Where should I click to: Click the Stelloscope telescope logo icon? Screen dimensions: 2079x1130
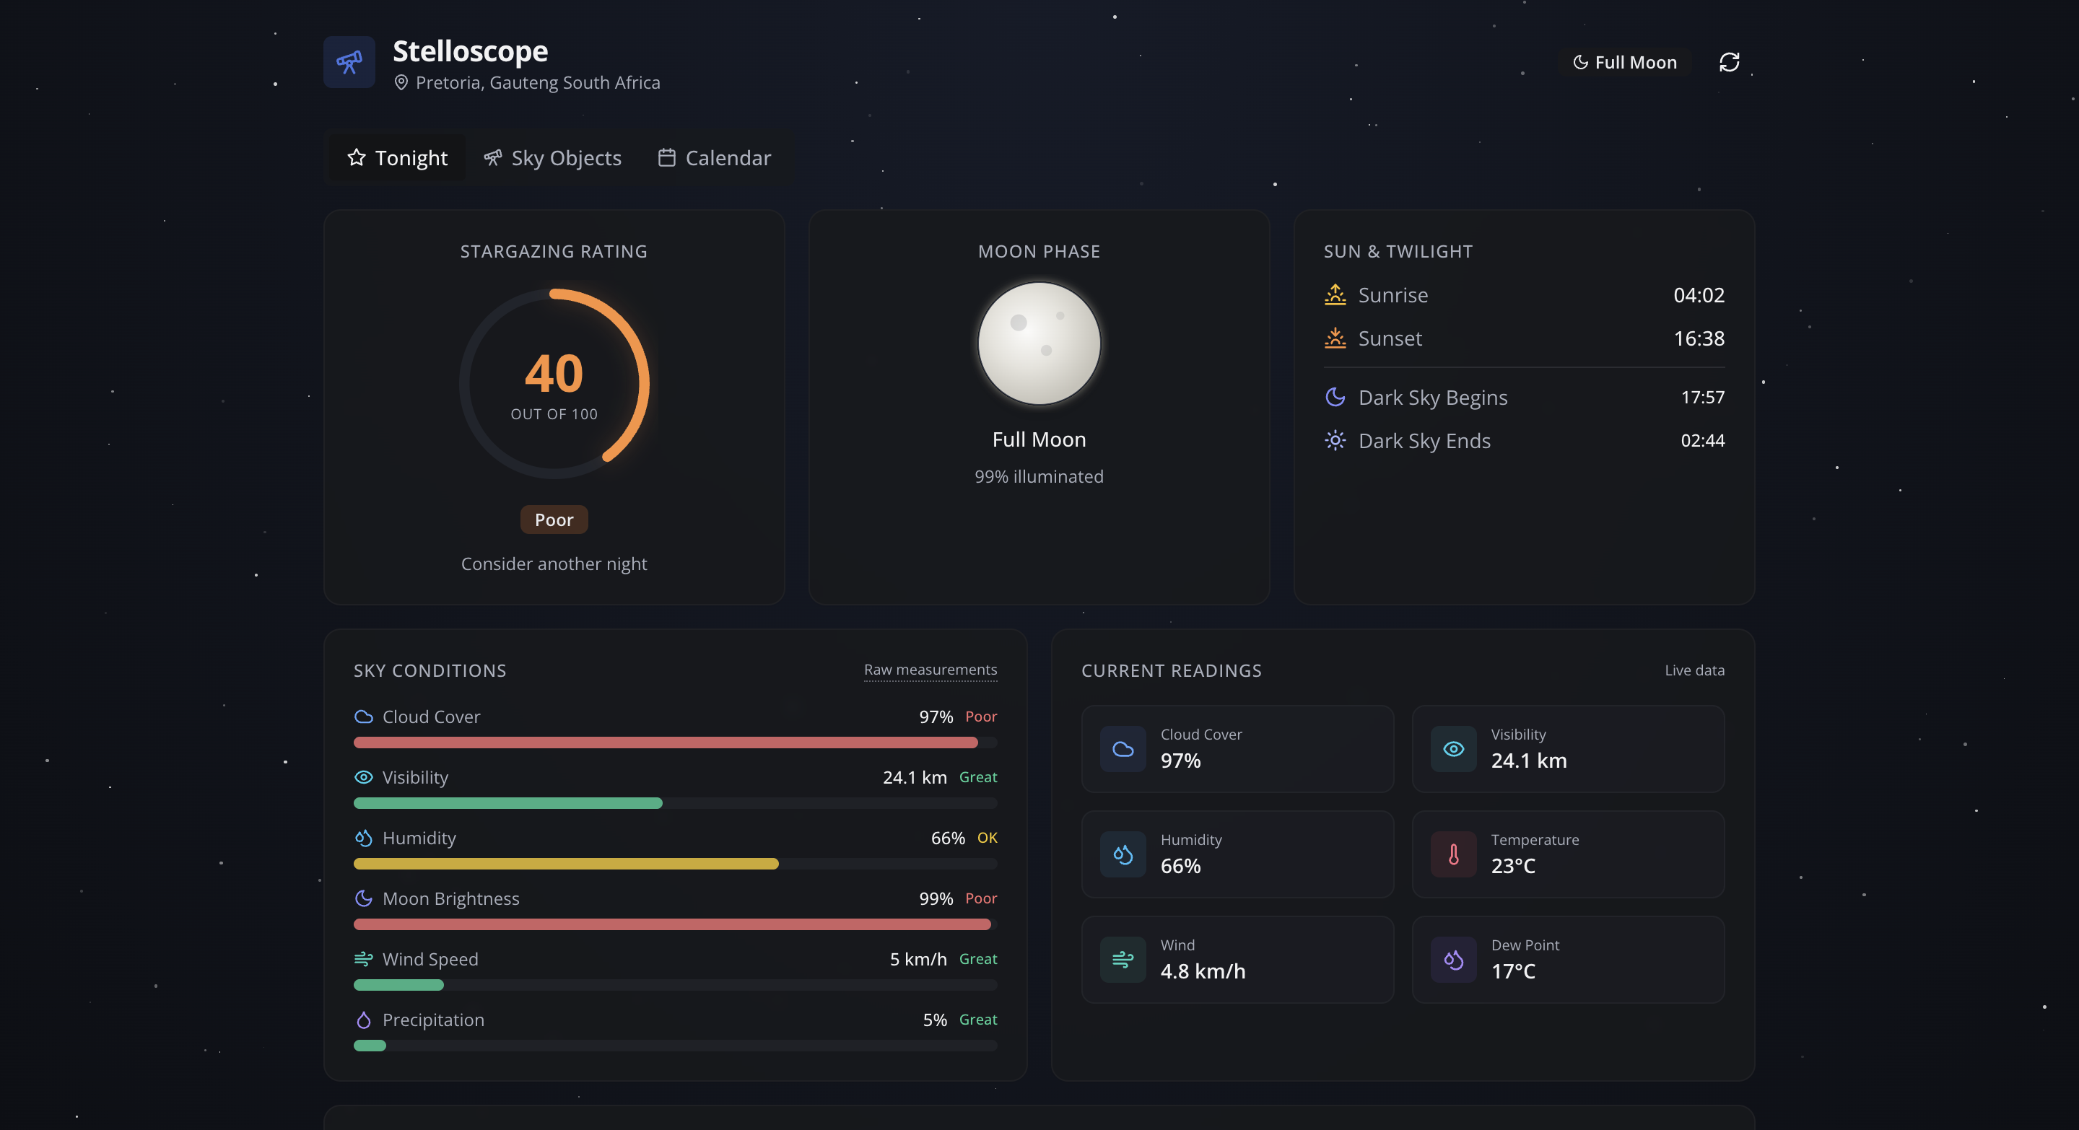click(x=349, y=62)
